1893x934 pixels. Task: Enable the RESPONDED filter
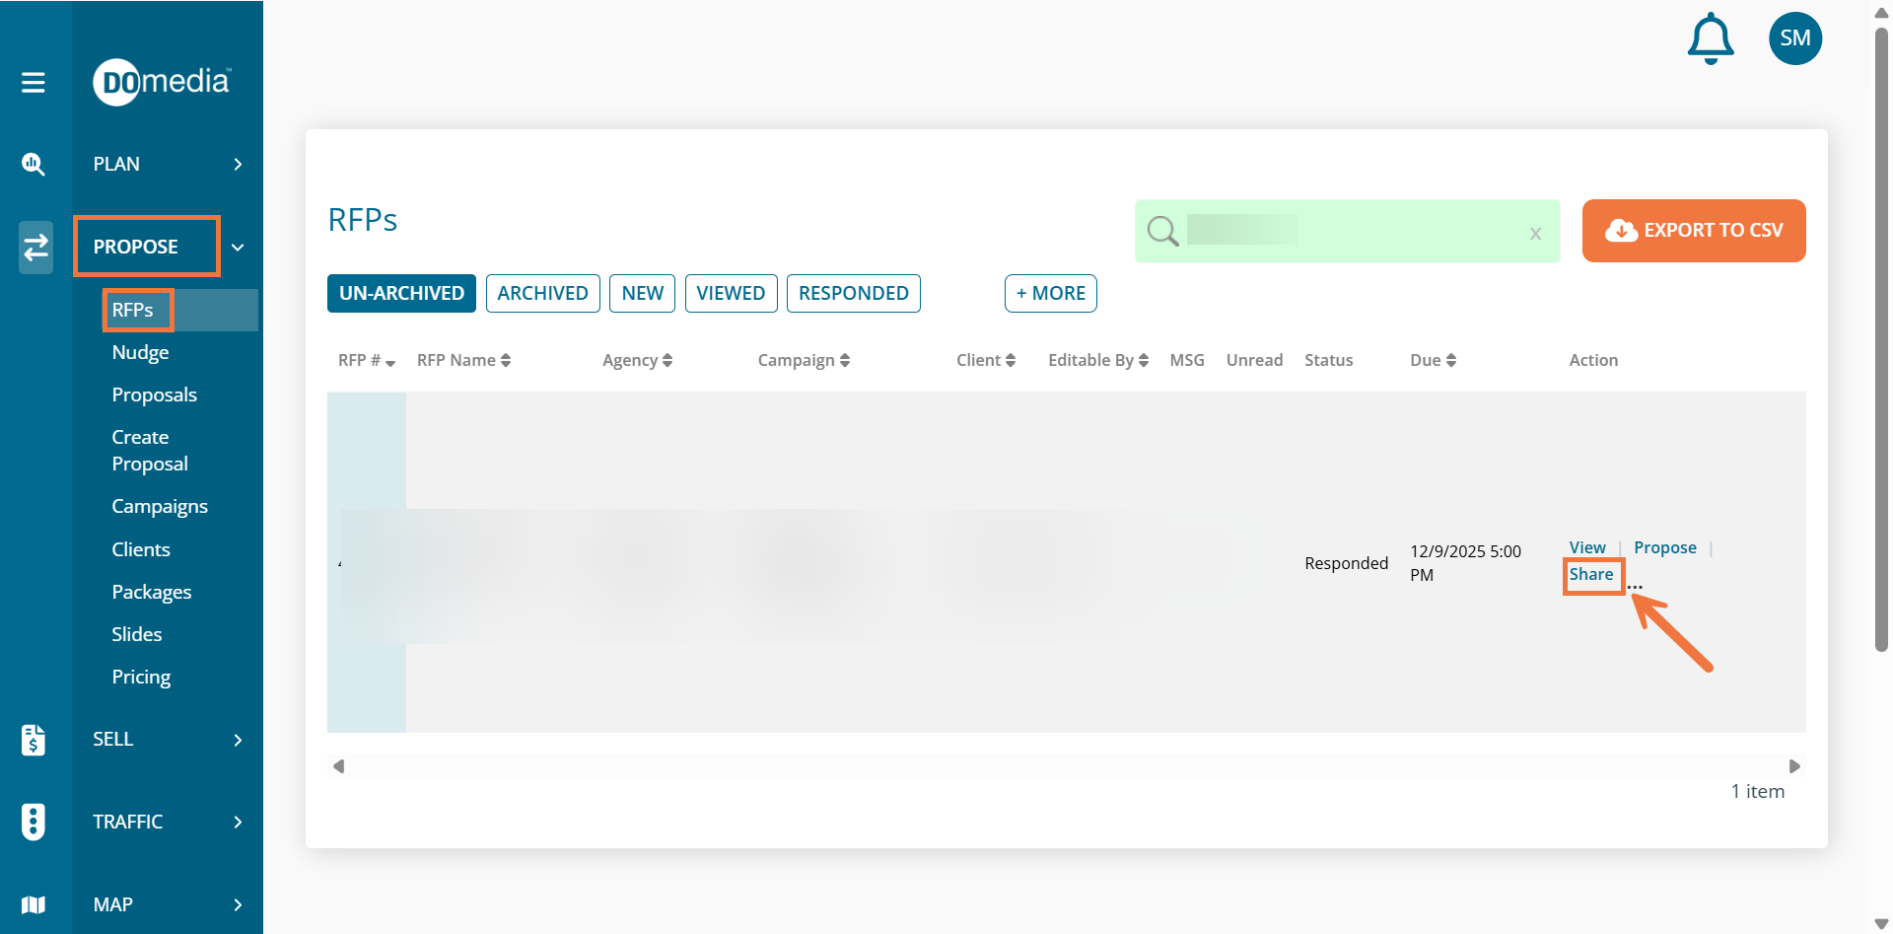click(853, 294)
